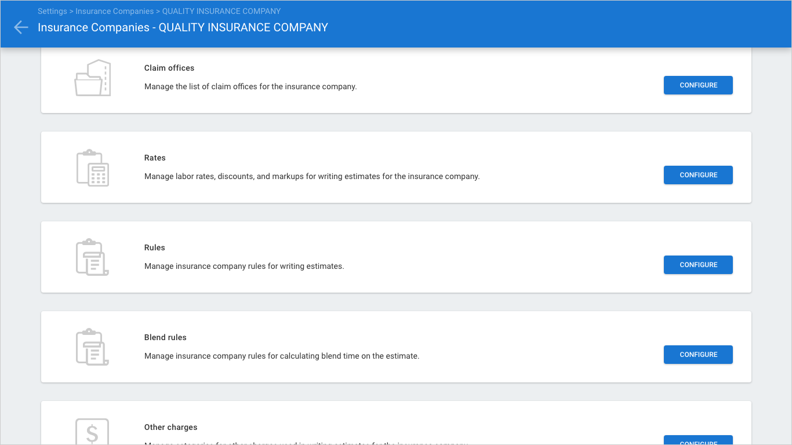Open Configure for Claim offices
The image size is (792, 445).
[x=697, y=85]
